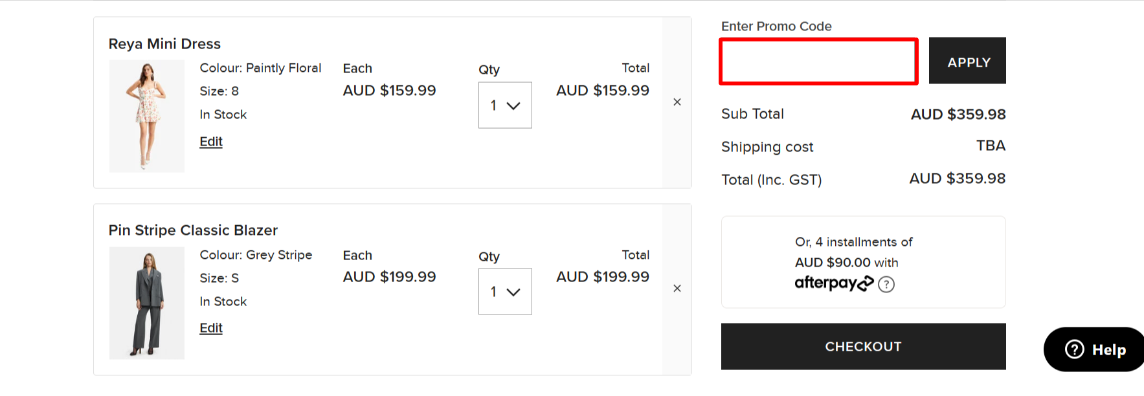The image size is (1144, 396).
Task: Open the Help widget
Action: point(1093,349)
